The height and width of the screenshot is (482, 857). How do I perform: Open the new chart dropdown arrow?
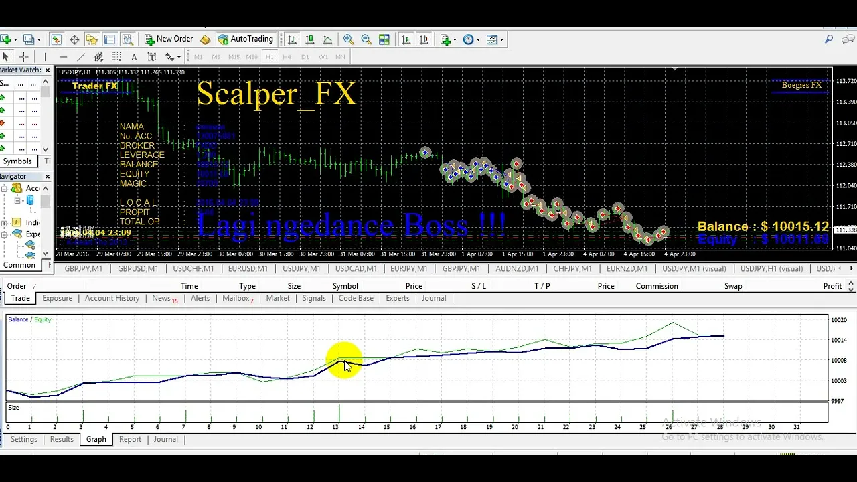pos(15,39)
